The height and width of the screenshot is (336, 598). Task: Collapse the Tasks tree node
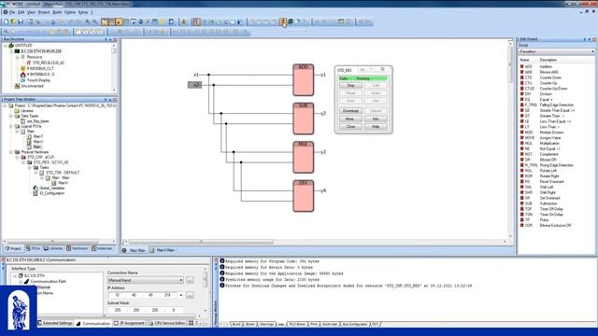tap(29, 167)
